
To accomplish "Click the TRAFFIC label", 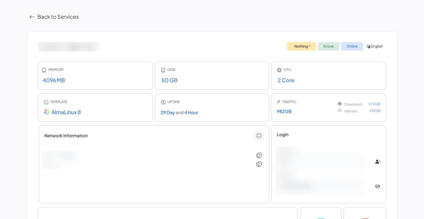I will click(289, 102).
